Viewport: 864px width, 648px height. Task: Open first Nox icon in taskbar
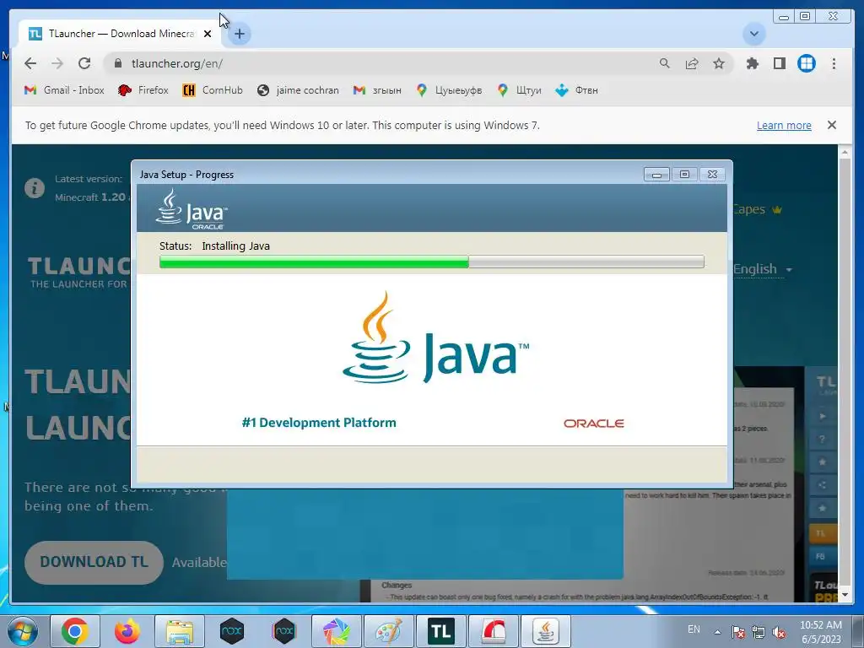click(231, 631)
